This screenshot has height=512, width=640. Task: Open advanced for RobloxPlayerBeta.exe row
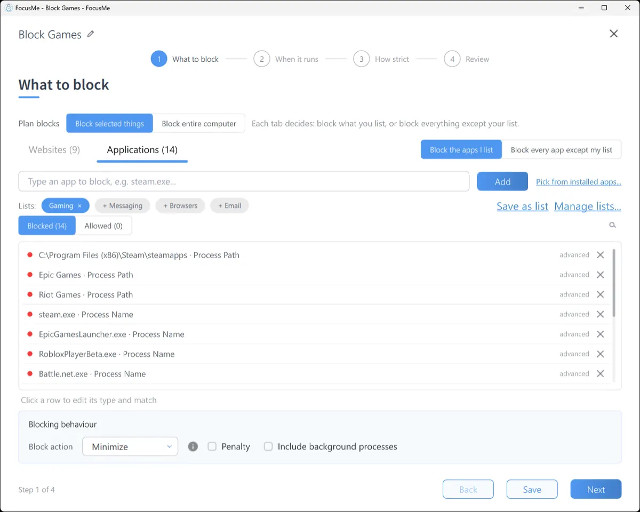574,354
